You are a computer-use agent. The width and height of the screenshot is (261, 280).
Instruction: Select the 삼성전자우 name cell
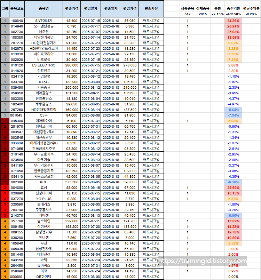43,249
